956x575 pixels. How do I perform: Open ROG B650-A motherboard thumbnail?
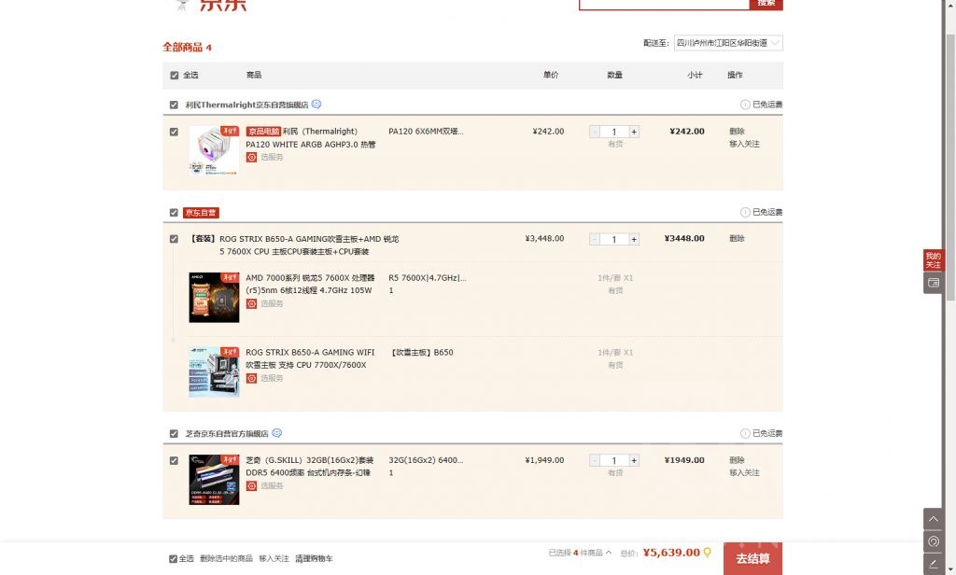214,372
